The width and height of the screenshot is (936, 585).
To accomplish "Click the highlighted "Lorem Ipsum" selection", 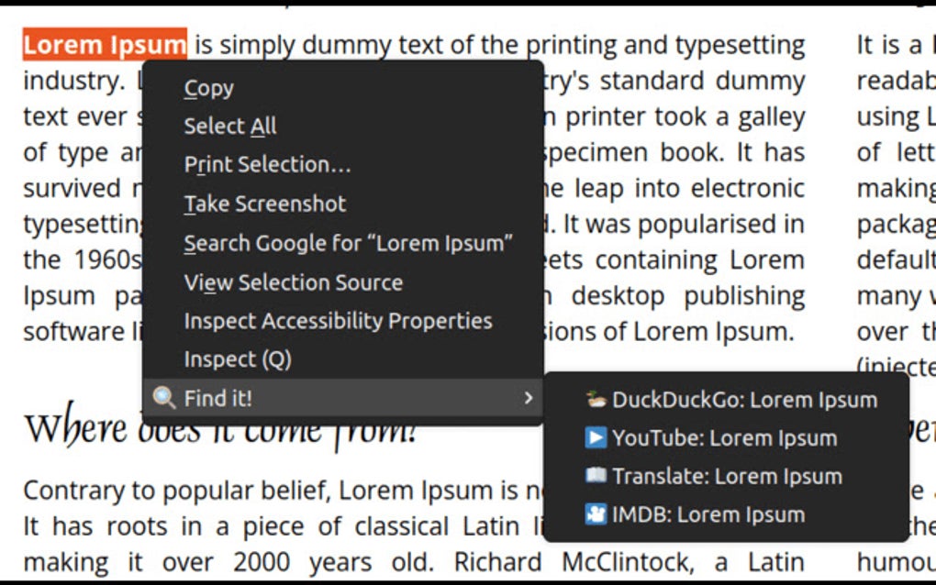I will coord(105,45).
